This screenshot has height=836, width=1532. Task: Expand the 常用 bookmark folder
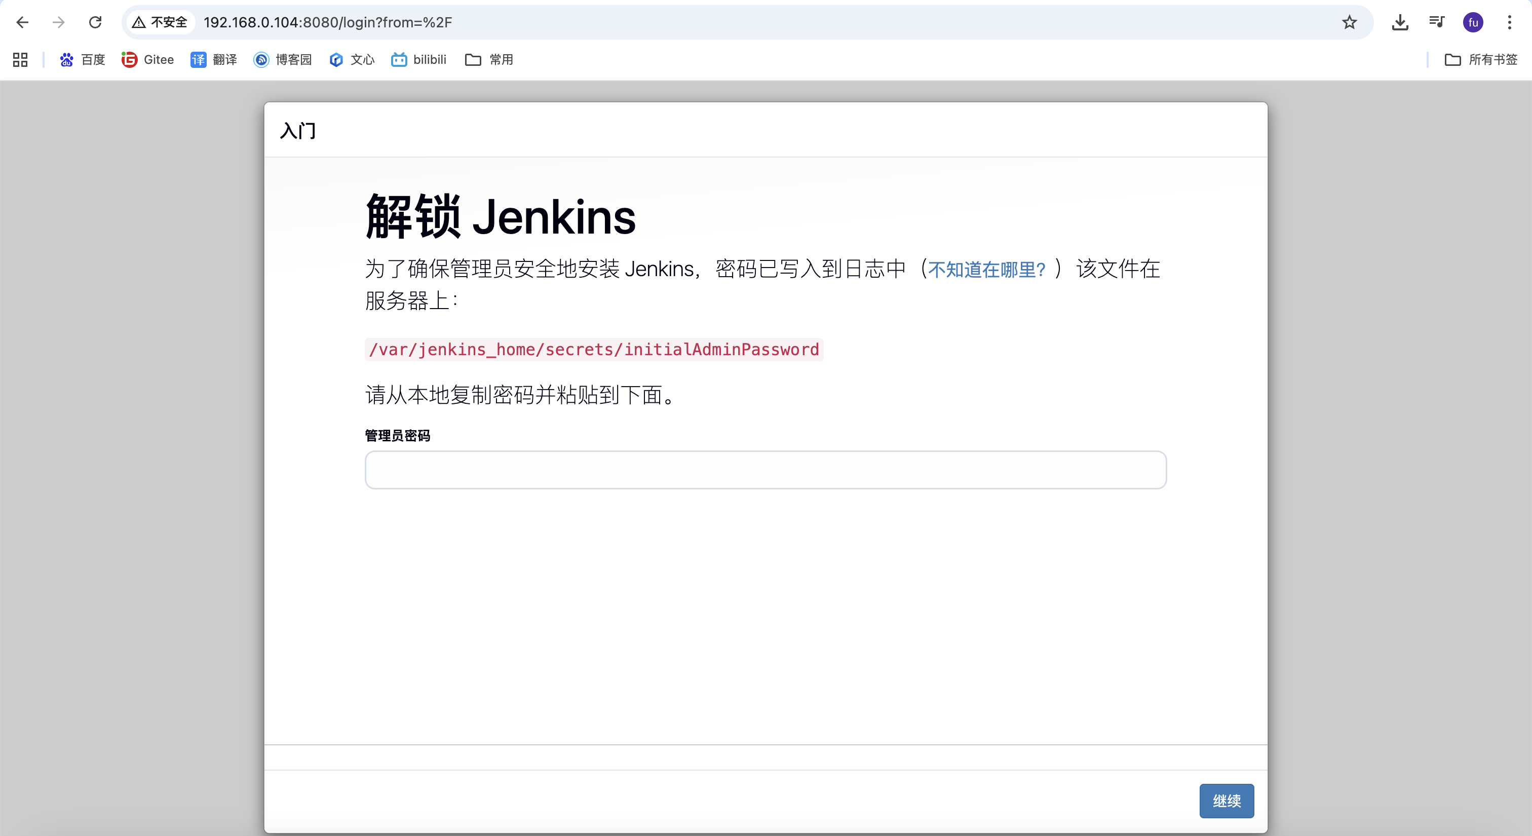pos(489,59)
